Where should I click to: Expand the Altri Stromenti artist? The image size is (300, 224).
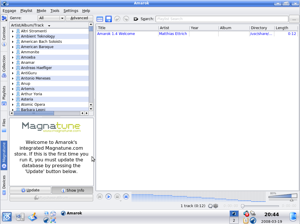tap(13, 31)
